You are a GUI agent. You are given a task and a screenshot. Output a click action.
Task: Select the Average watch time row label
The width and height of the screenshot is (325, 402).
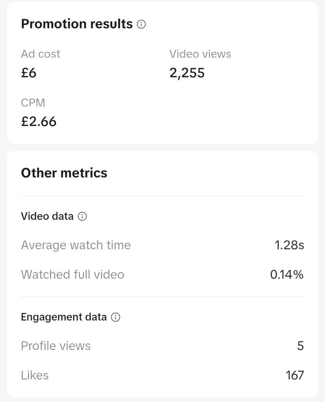point(76,245)
